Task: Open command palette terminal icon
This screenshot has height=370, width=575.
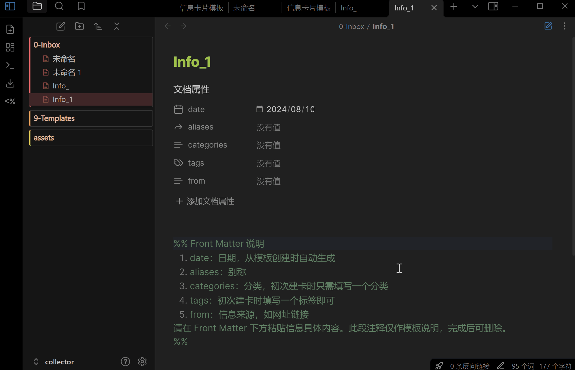Action: pyautogui.click(x=10, y=65)
